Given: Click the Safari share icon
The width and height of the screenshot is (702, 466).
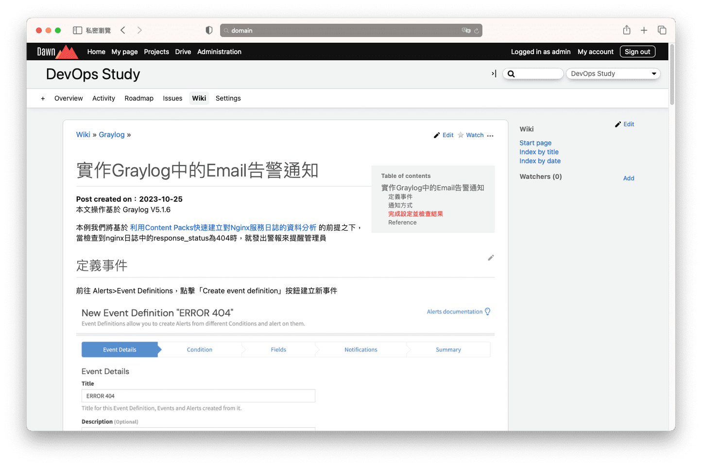Looking at the screenshot, I should tap(627, 30).
